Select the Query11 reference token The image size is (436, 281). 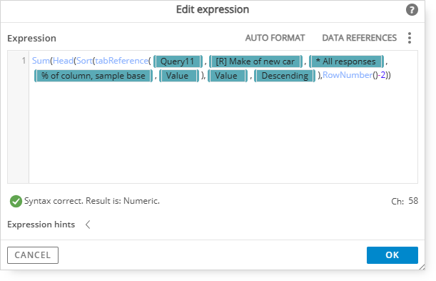(178, 61)
